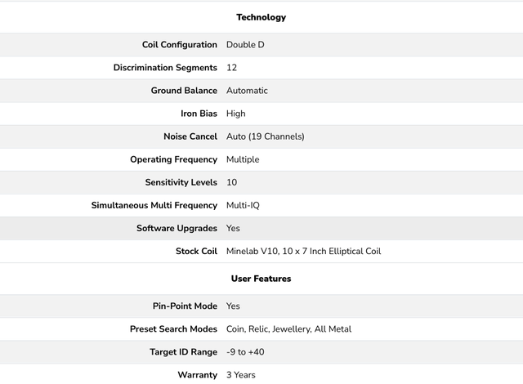This screenshot has width=523, height=384.
Task: Click the Target ID Range value
Action: [245, 351]
